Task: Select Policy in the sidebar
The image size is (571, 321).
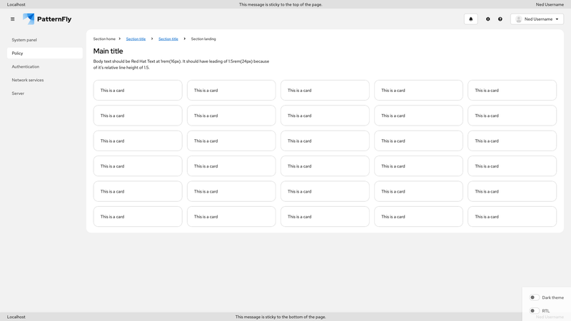Action: pyautogui.click(x=18, y=53)
